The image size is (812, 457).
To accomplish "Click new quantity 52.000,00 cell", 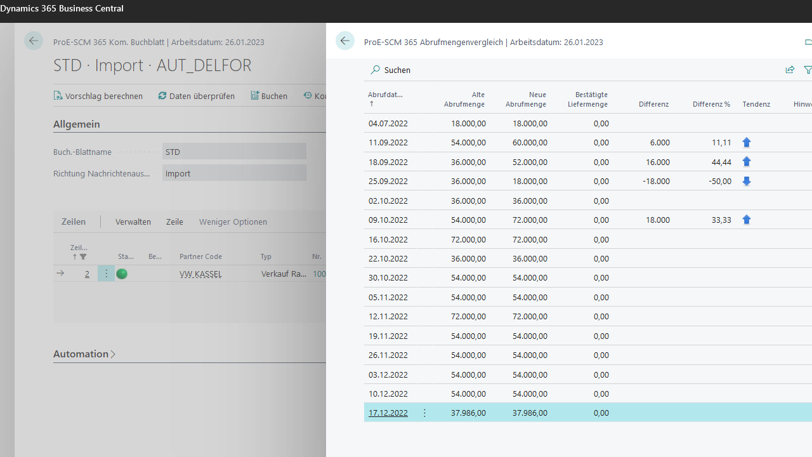I will (x=530, y=162).
